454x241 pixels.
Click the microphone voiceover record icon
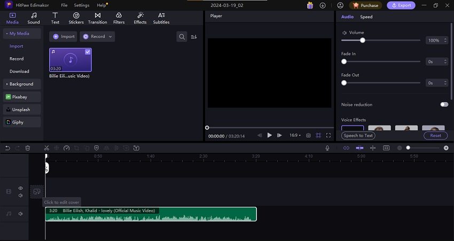(x=327, y=148)
